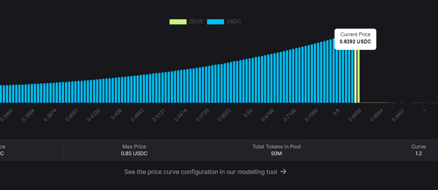Click the axis label reading 1
This screenshot has height=190, width=438.
[x=425, y=110]
